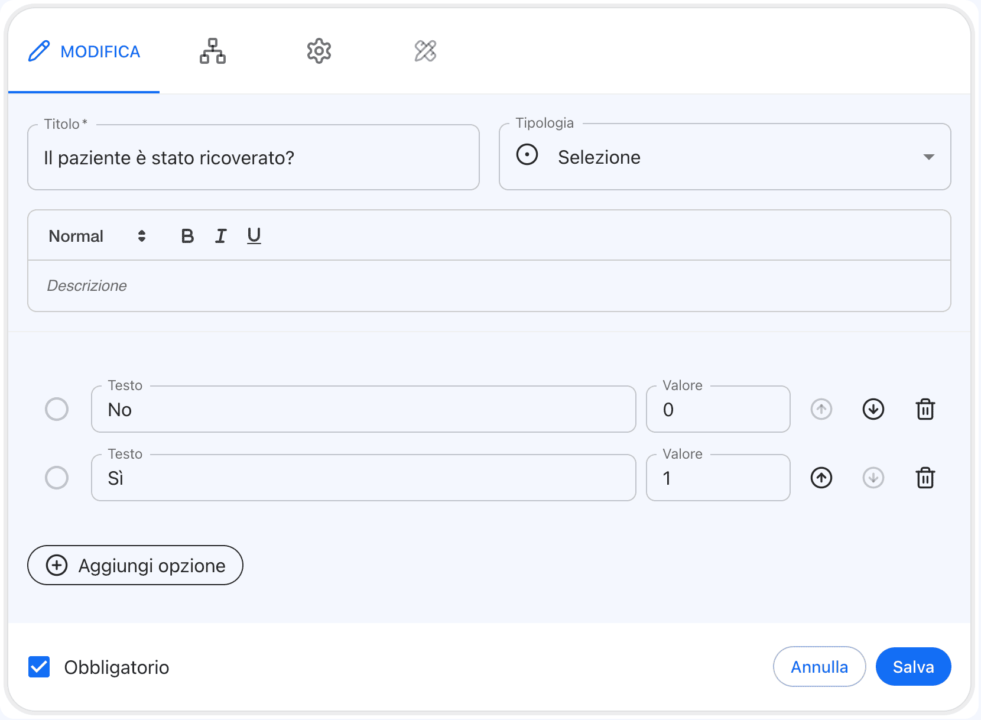Click the disabled down arrow of Sì row
981x720 pixels.
click(873, 478)
